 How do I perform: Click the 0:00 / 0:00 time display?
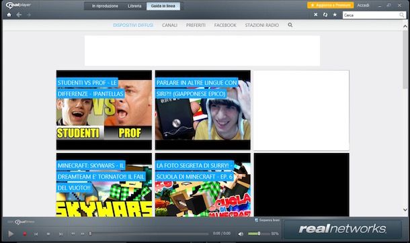[222, 234]
